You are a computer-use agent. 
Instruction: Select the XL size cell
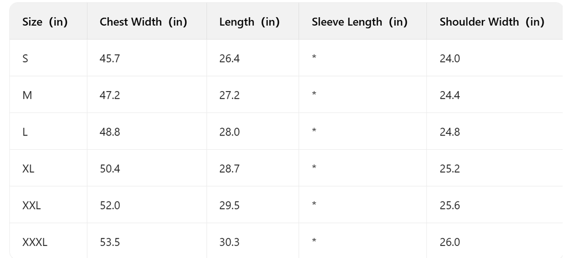[28, 169]
